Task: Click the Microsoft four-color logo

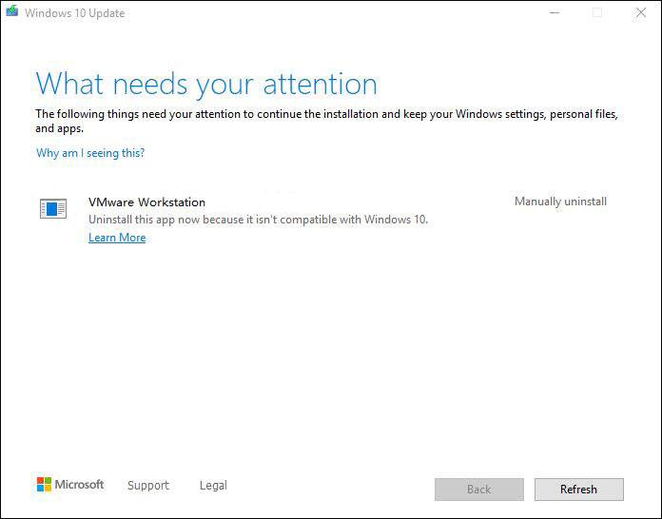Action: pyautogui.click(x=44, y=485)
